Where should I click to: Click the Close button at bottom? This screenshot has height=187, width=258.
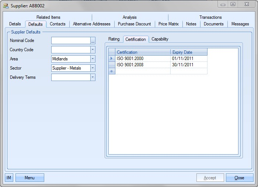point(239,178)
